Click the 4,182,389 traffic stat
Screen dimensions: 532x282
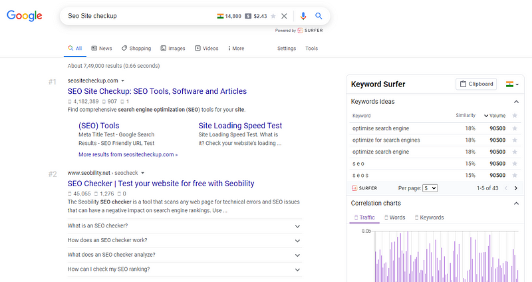point(83,102)
